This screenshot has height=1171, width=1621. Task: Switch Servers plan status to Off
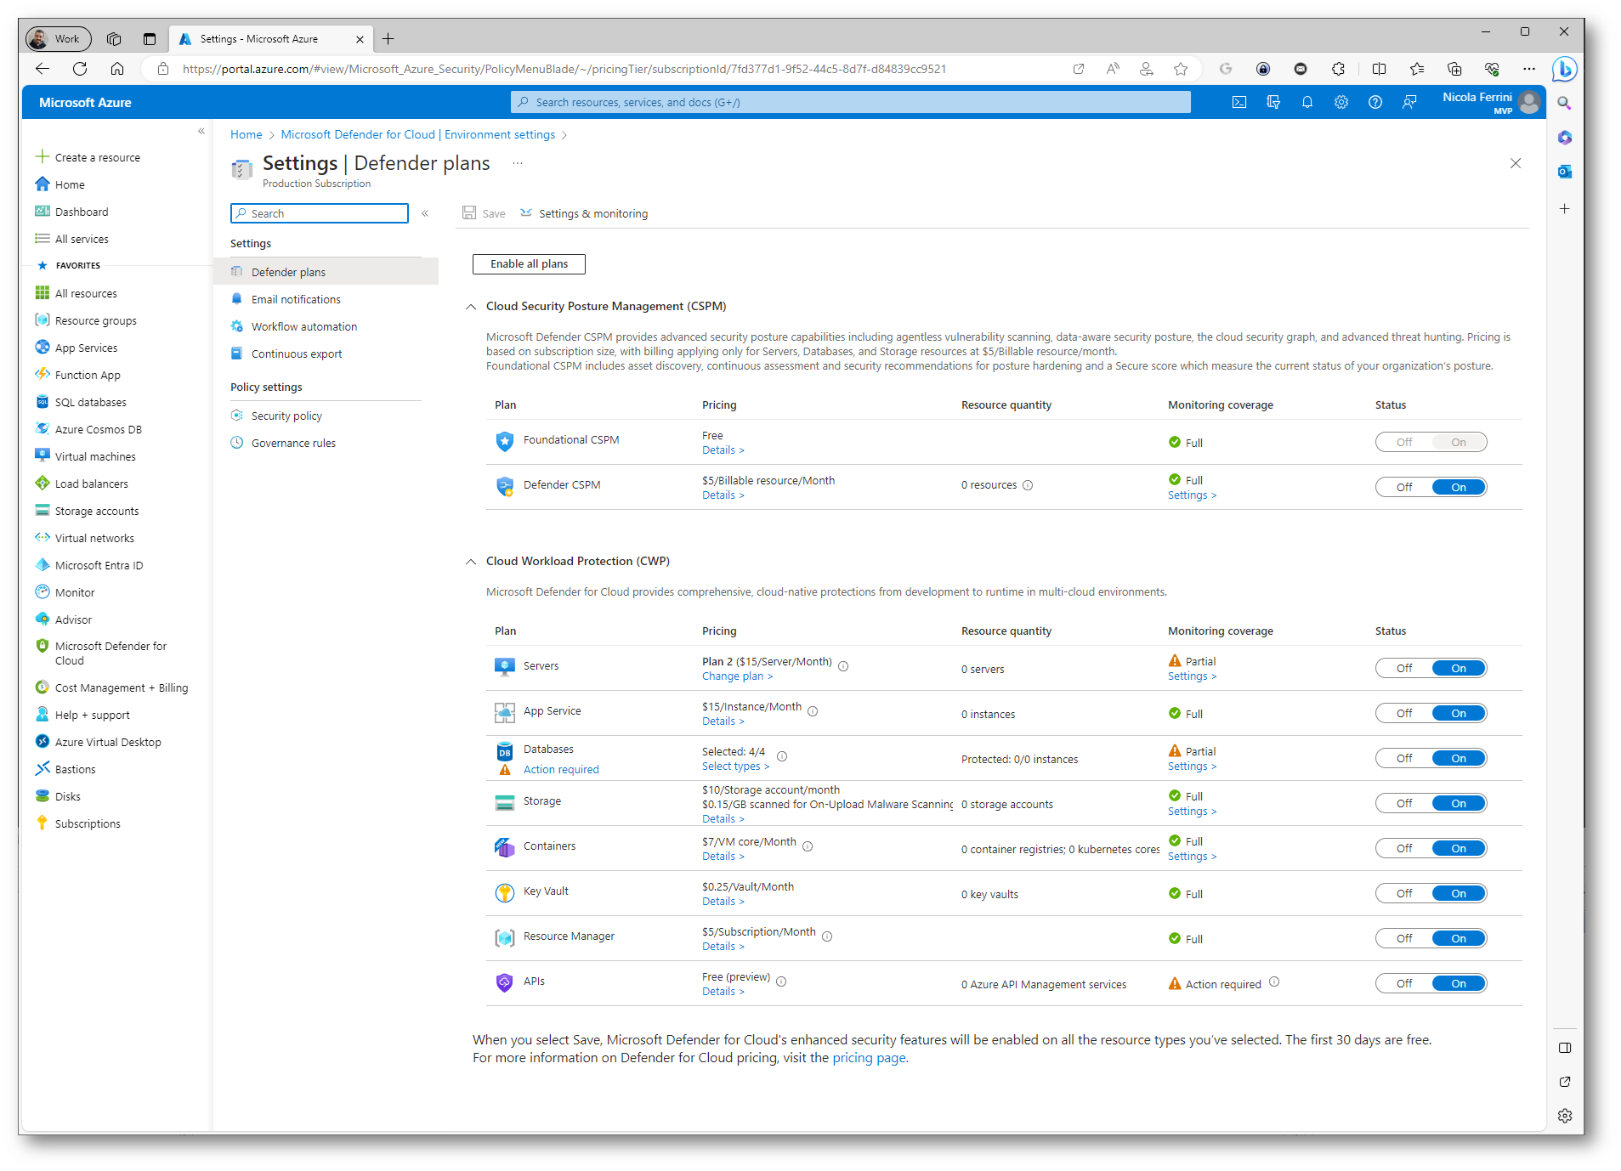pyautogui.click(x=1404, y=668)
